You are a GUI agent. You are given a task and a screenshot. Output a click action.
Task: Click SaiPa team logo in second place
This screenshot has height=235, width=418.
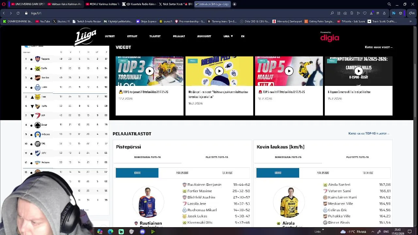coord(38,69)
